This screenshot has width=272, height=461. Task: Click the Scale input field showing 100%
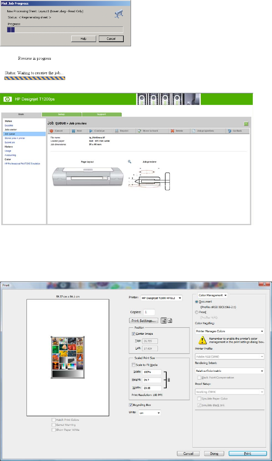[x=151, y=372]
